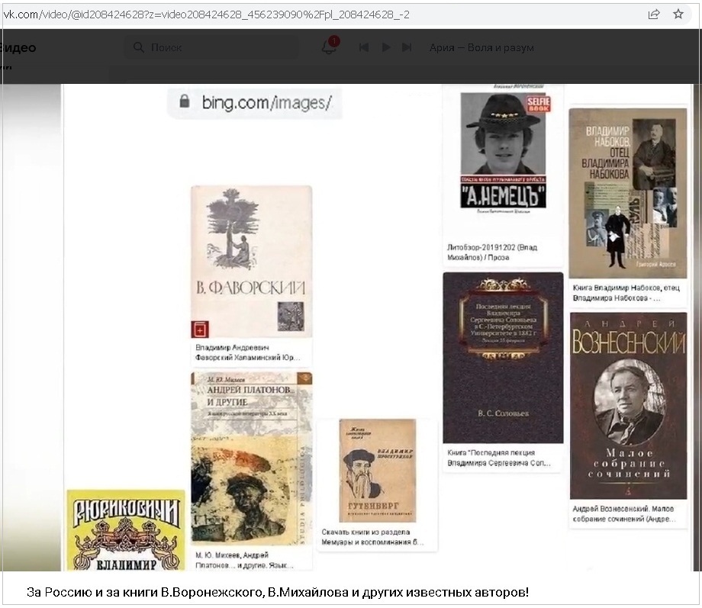Click the Selfie Book badge on Немецъ cover
702x608 pixels.
(538, 105)
